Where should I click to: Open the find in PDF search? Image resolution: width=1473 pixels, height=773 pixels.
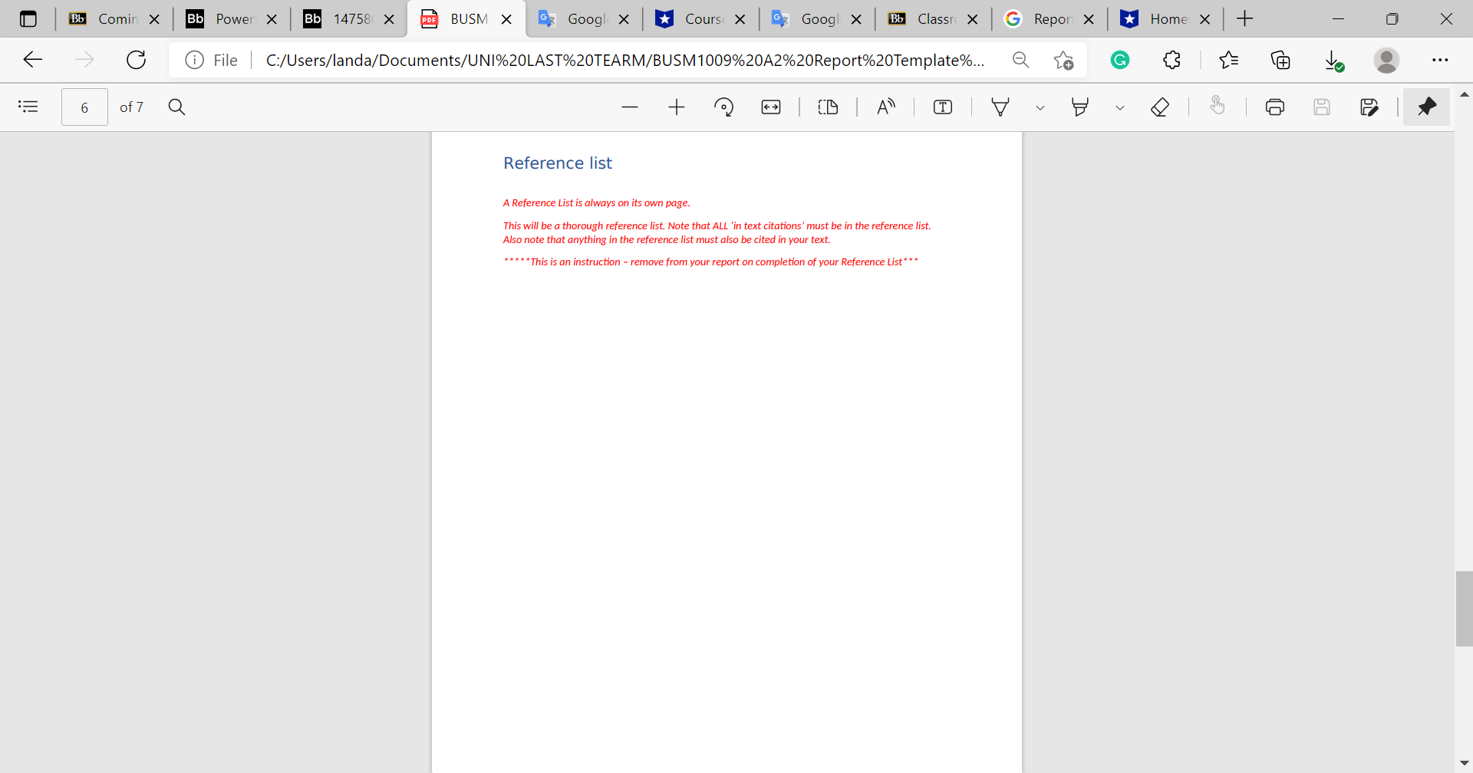click(x=176, y=107)
